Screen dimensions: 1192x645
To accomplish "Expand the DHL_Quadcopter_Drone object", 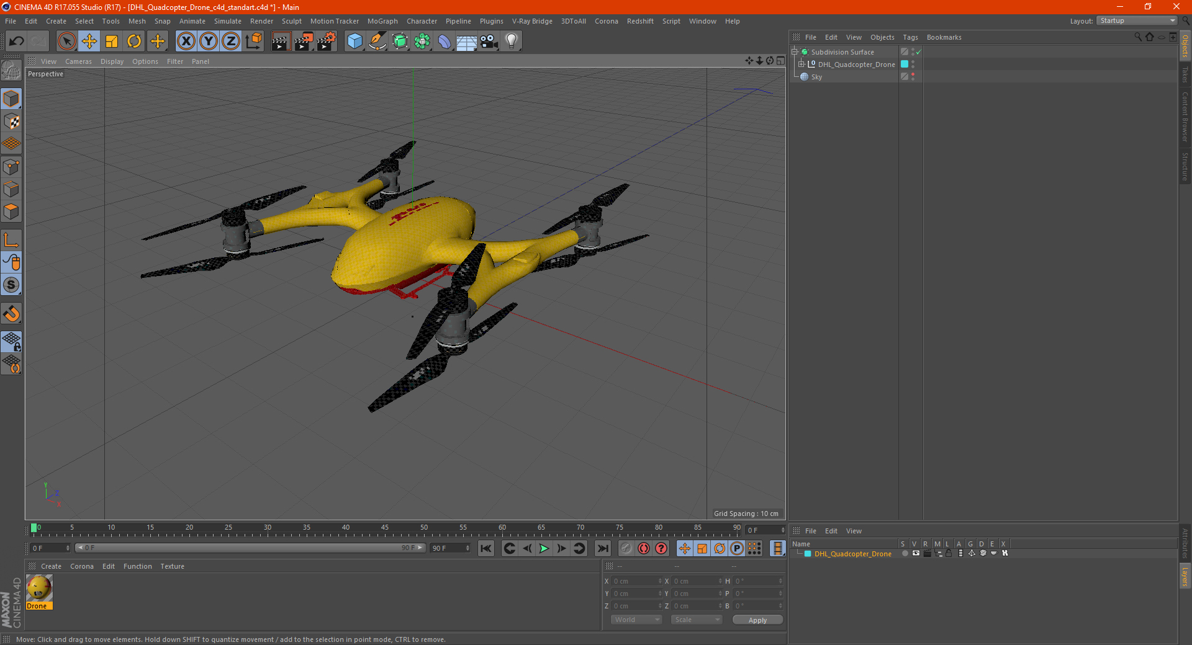I will coord(801,64).
